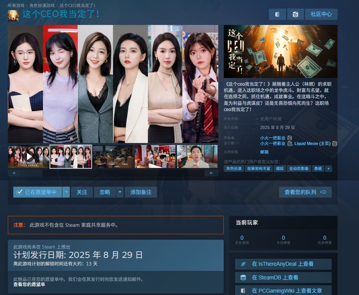Click the game header capsule image
The height and width of the screenshot is (295, 359).
[x=281, y=51]
